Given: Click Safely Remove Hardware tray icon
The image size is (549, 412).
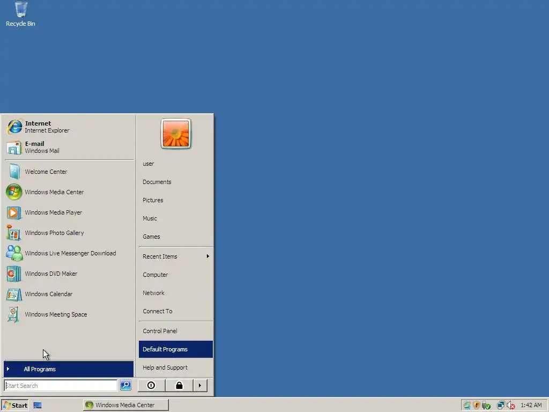Looking at the screenshot, I should coord(486,406).
